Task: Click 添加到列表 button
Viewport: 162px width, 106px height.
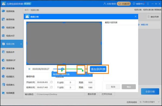Action: [x=98, y=69]
